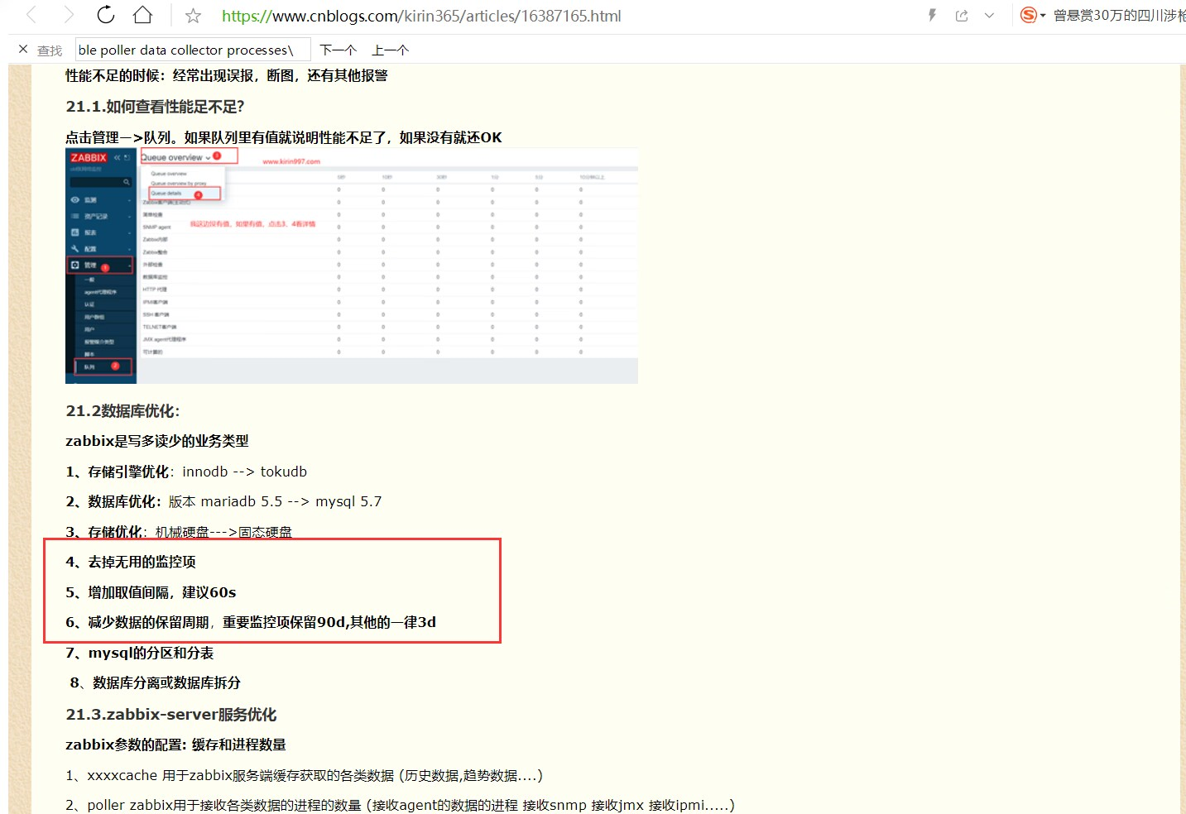Click the browser forward arrow

[x=69, y=15]
